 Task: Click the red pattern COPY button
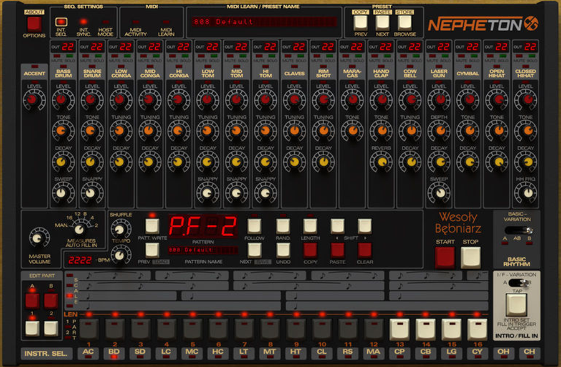pyautogui.click(x=310, y=250)
